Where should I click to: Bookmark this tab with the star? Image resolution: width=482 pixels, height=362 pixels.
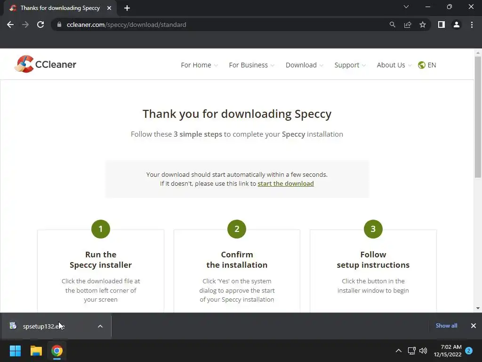pyautogui.click(x=423, y=25)
